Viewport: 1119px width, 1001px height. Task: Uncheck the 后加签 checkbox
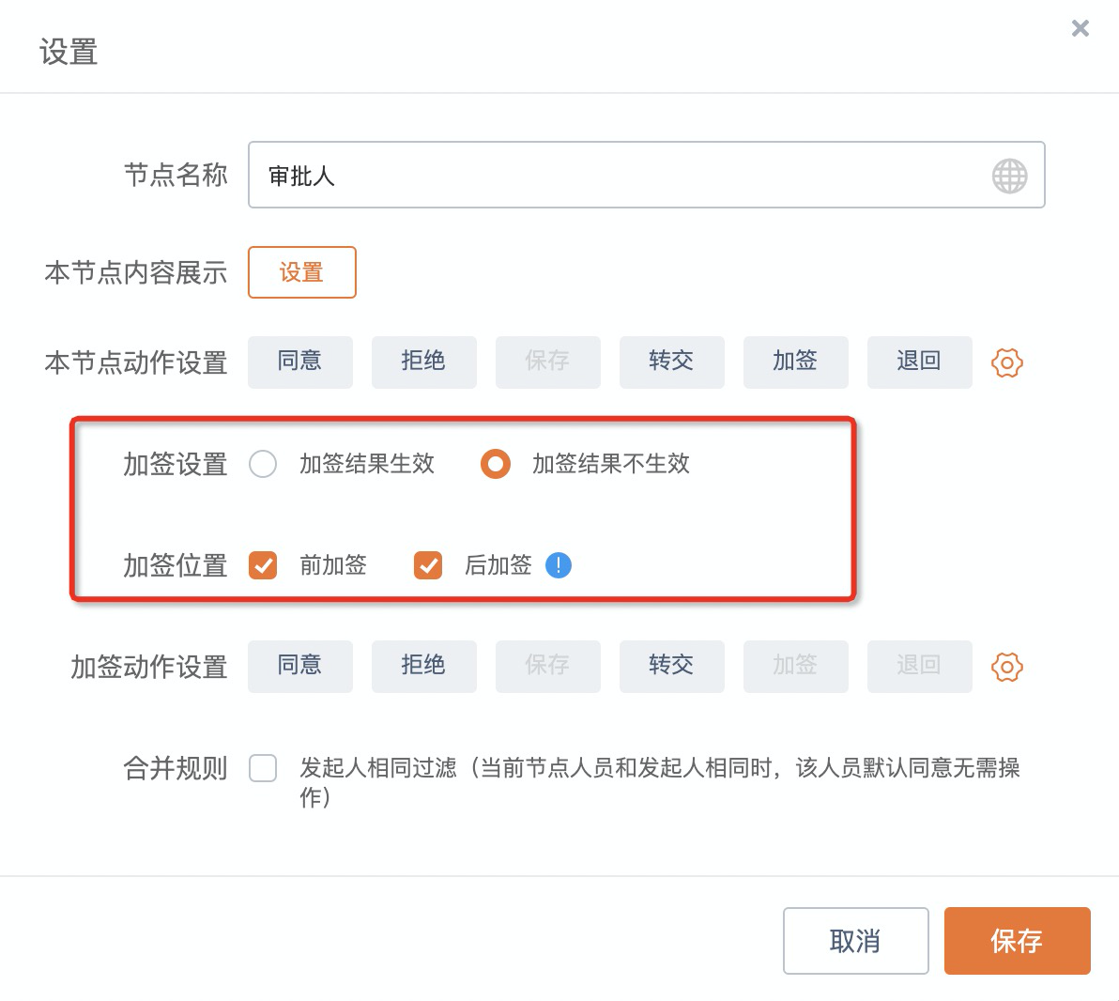[x=428, y=565]
